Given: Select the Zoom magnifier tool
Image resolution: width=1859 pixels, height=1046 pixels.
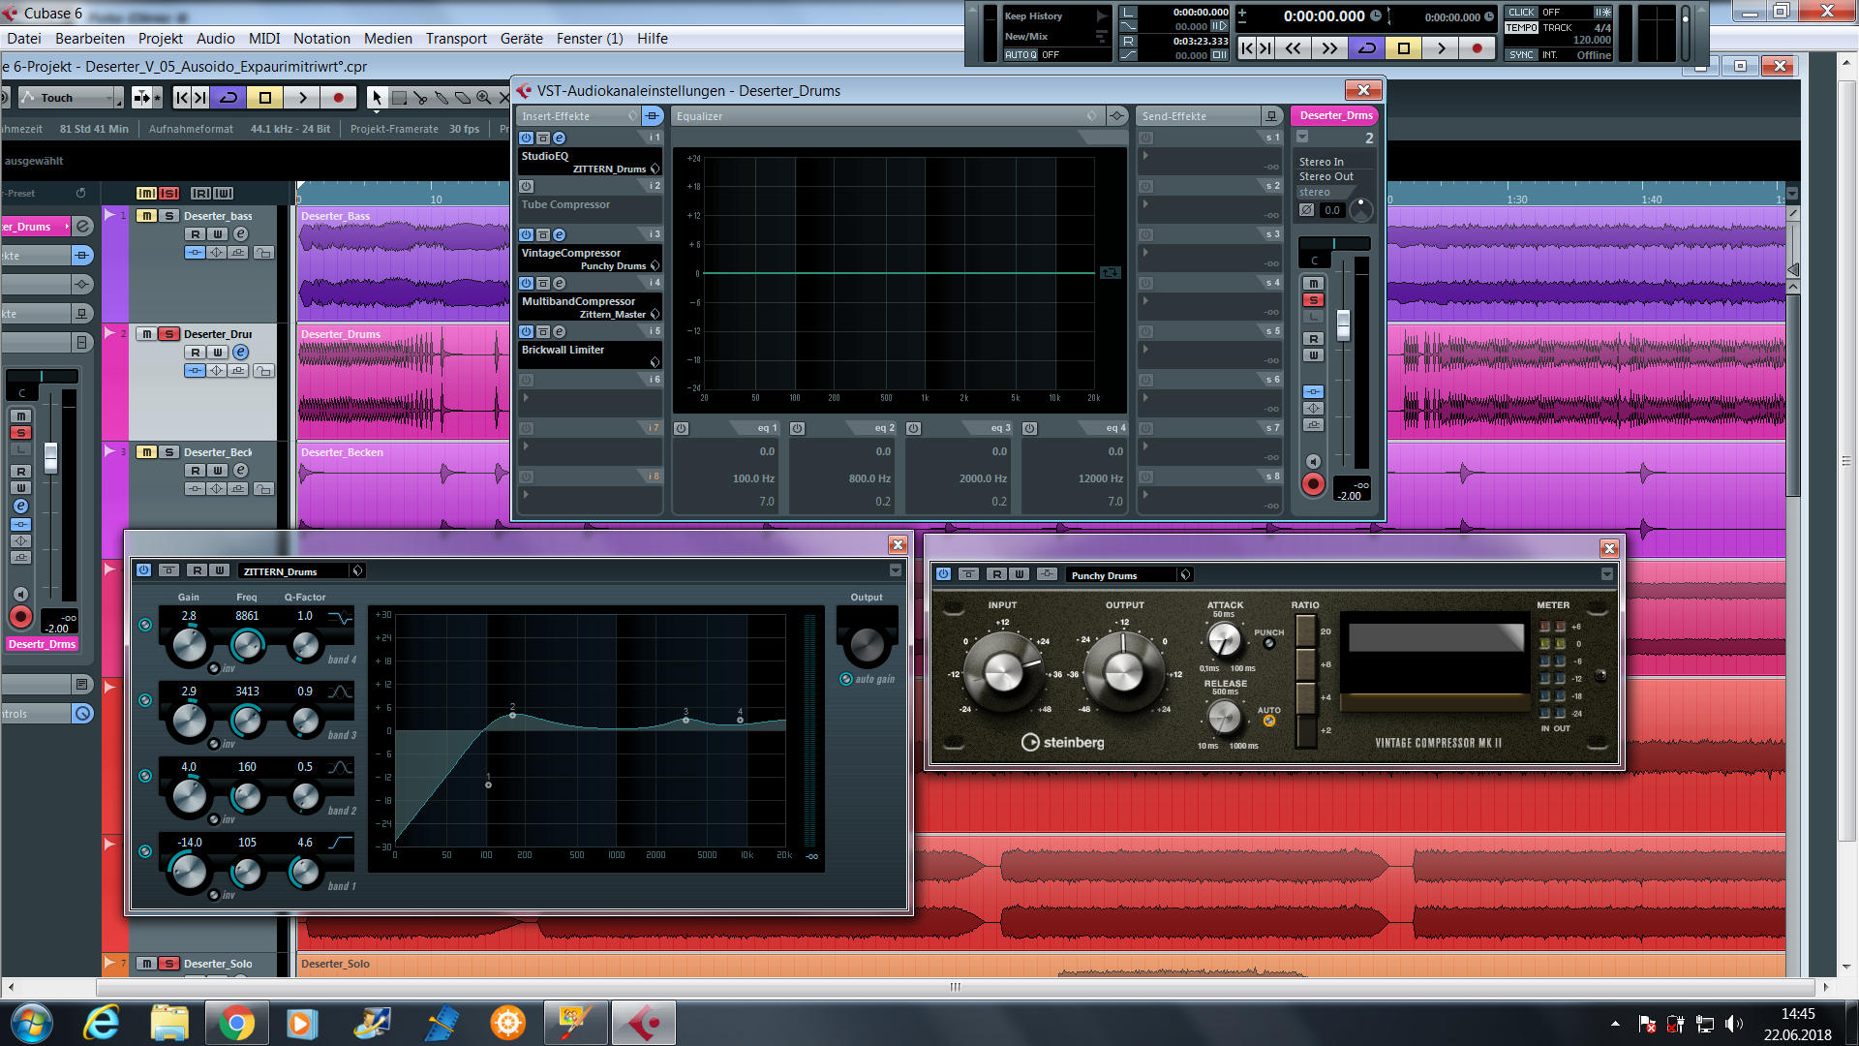Looking at the screenshot, I should click(x=483, y=97).
